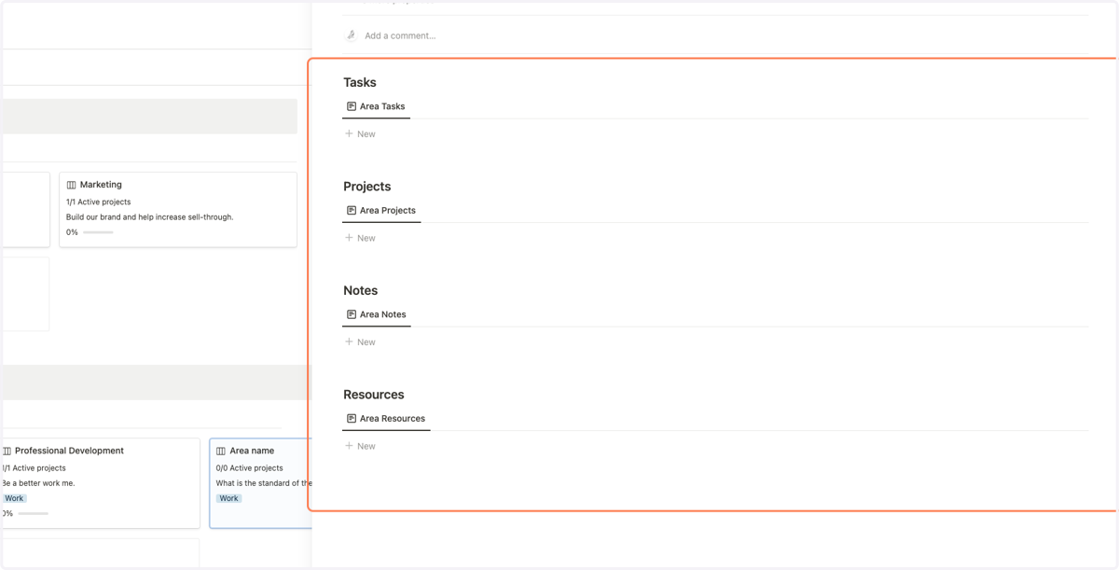Click the Marketing card board icon
Image resolution: width=1119 pixels, height=570 pixels.
click(71, 185)
